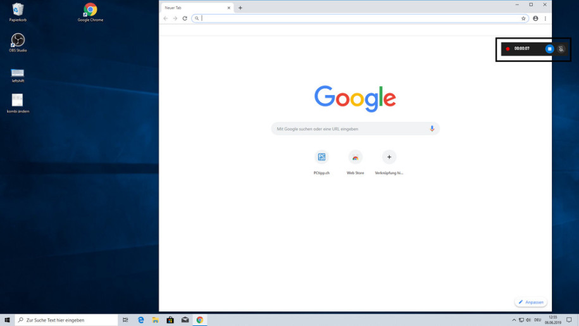The image size is (579, 326).
Task: Open File Explorer from the taskbar
Action: pos(156,320)
